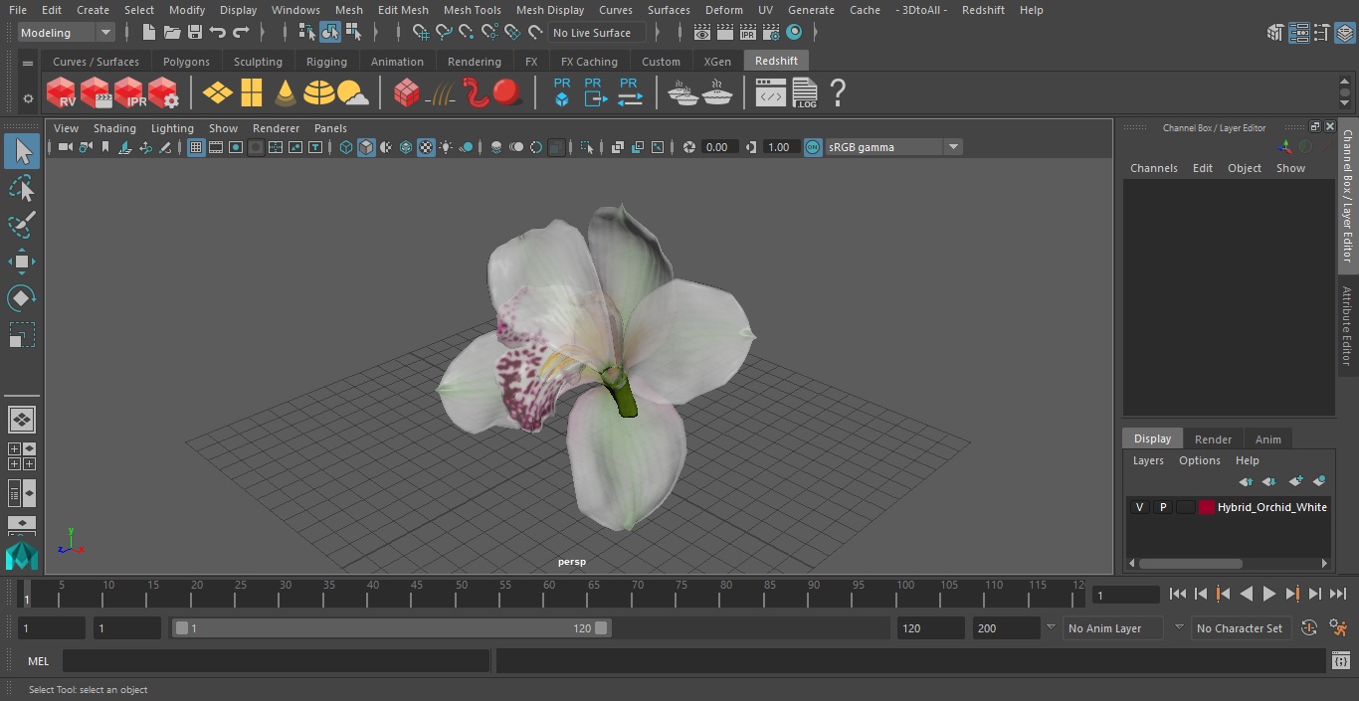Toggle textured display in viewport
The image size is (1359, 701).
tap(426, 147)
